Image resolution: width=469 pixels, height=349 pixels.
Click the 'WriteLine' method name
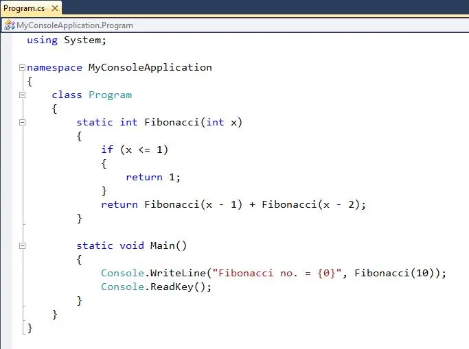[x=178, y=273]
